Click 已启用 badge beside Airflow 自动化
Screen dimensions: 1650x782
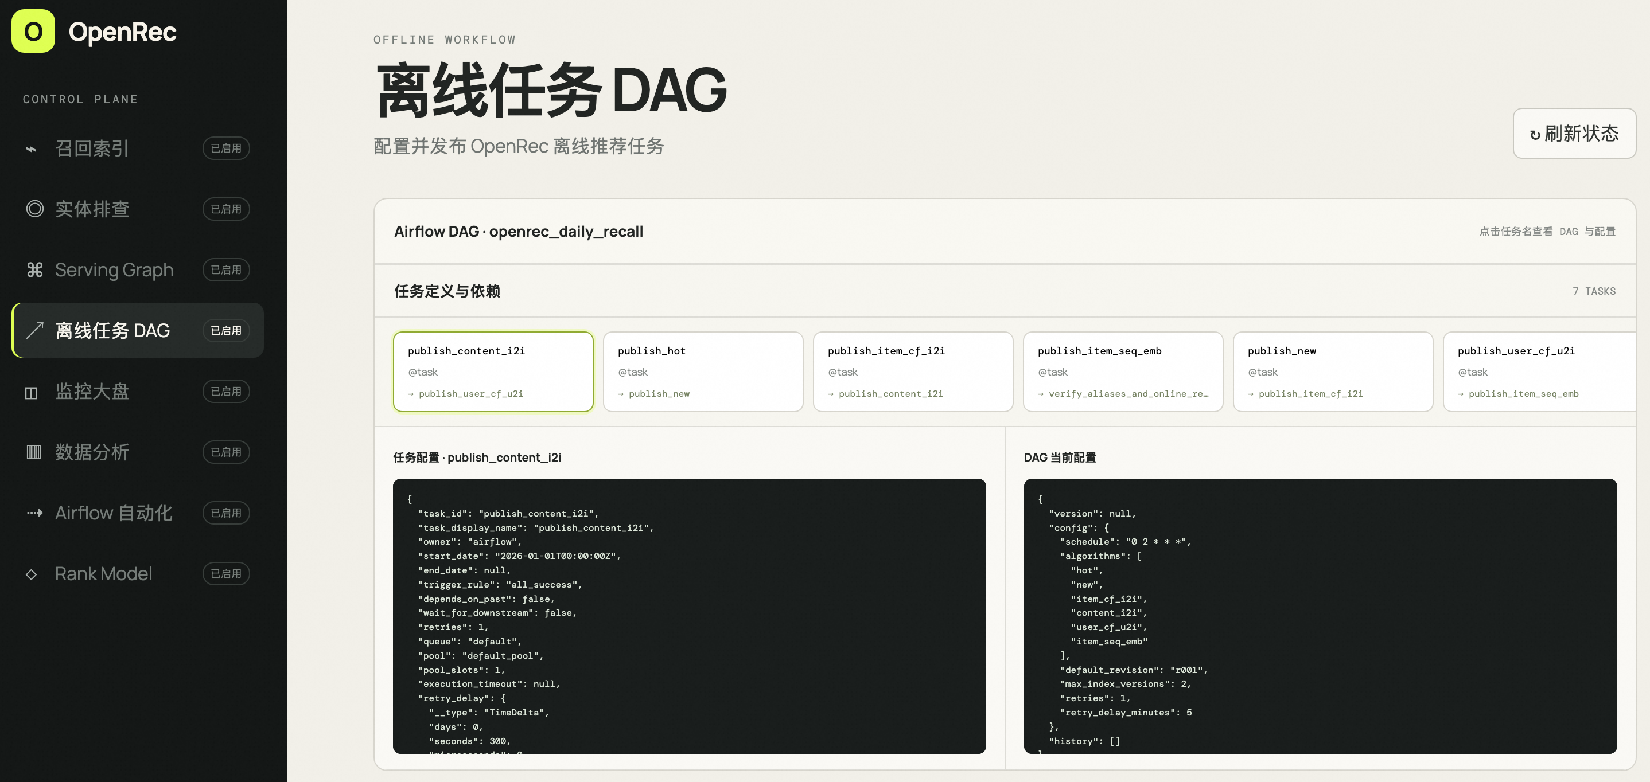pyautogui.click(x=226, y=513)
